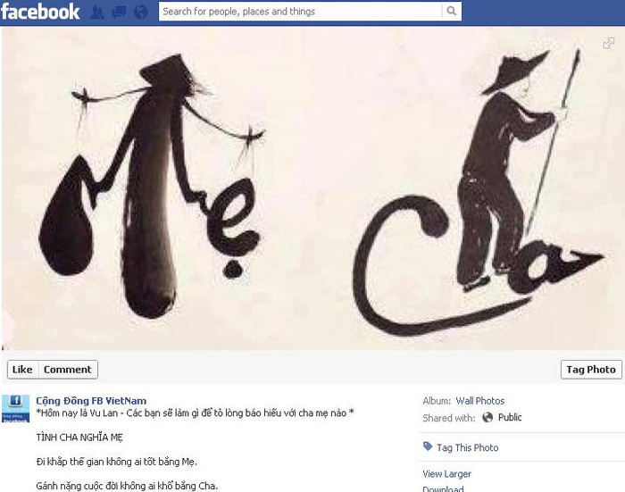
Task: Open the messages icon in header
Action: pos(119,13)
